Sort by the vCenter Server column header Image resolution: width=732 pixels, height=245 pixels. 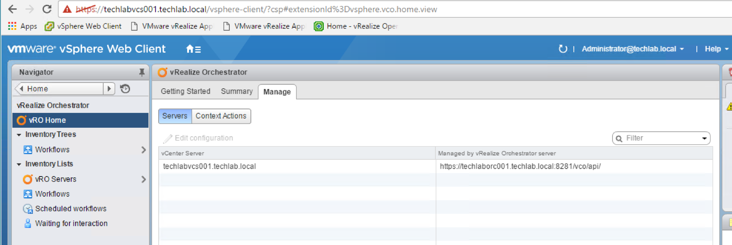(x=297, y=153)
